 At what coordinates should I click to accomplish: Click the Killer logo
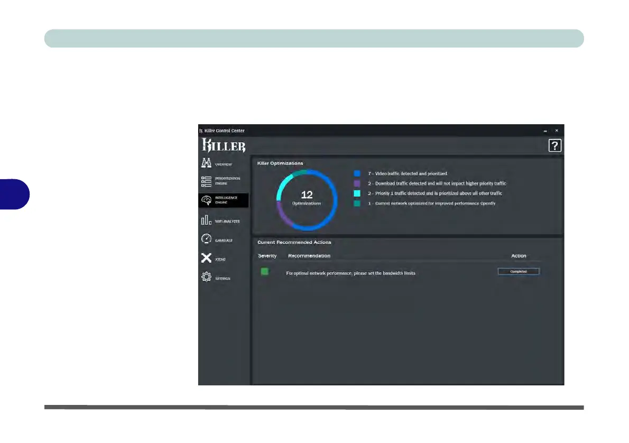[224, 145]
